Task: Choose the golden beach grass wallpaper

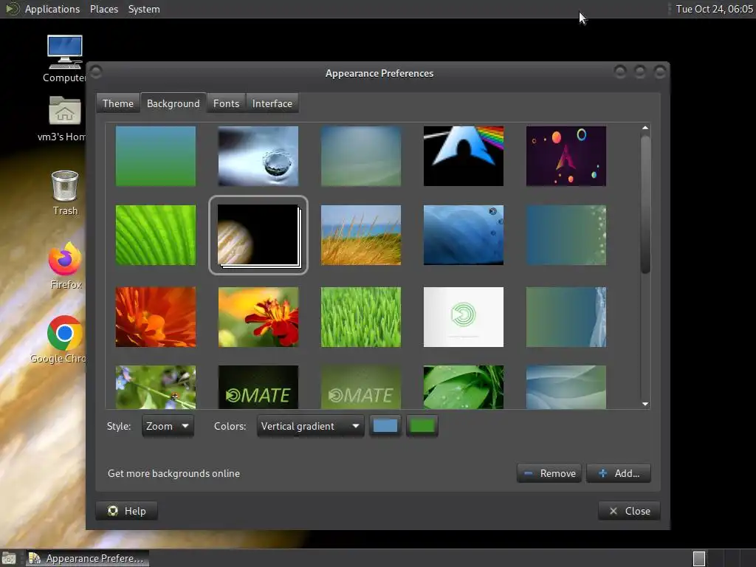Action: pyautogui.click(x=360, y=236)
